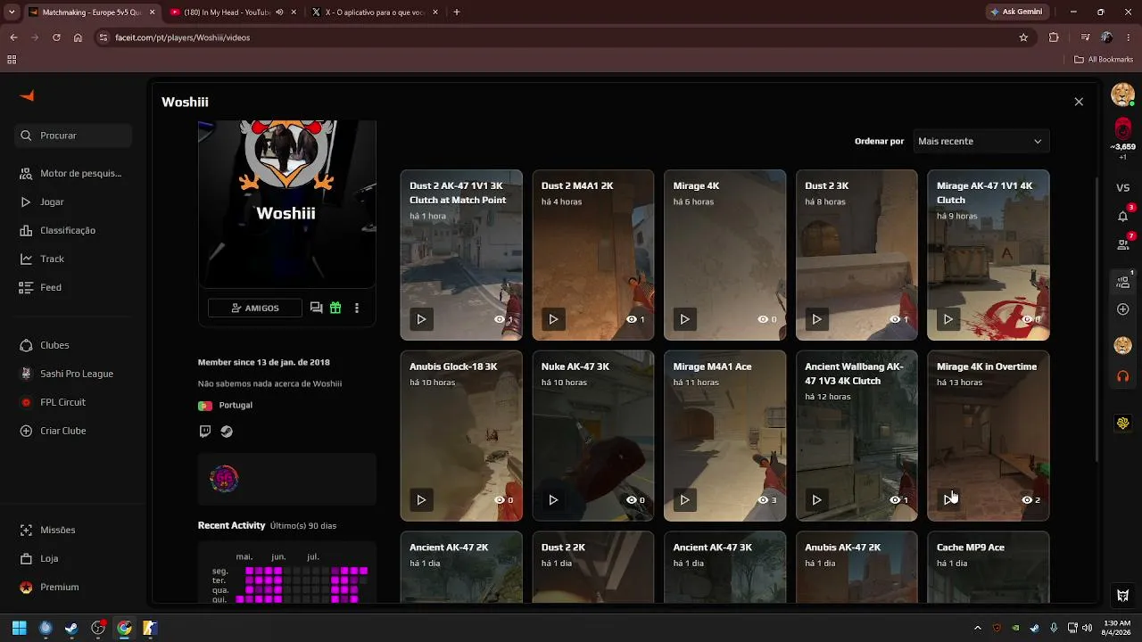The image size is (1142, 642).
Task: Open the party members icon
Action: [1122, 282]
